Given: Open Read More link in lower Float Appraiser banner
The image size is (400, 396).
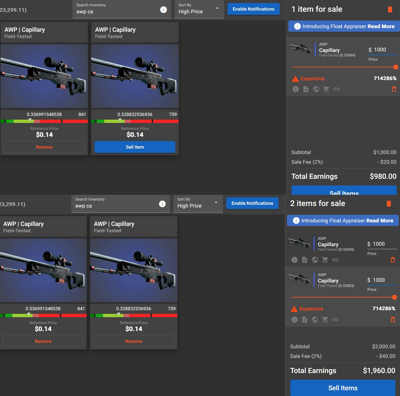Looking at the screenshot, I should pos(380,221).
